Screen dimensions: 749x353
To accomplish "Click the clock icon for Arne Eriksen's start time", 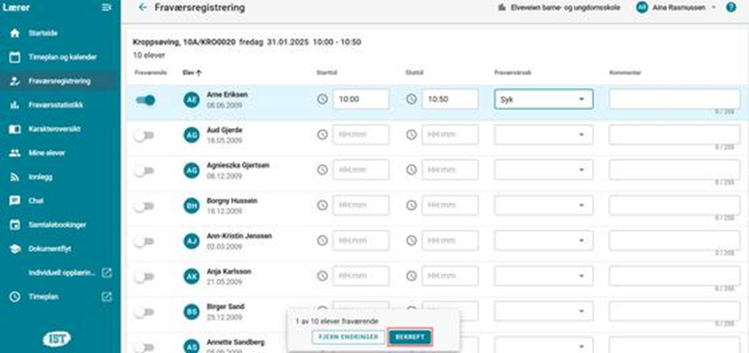I will 322,99.
